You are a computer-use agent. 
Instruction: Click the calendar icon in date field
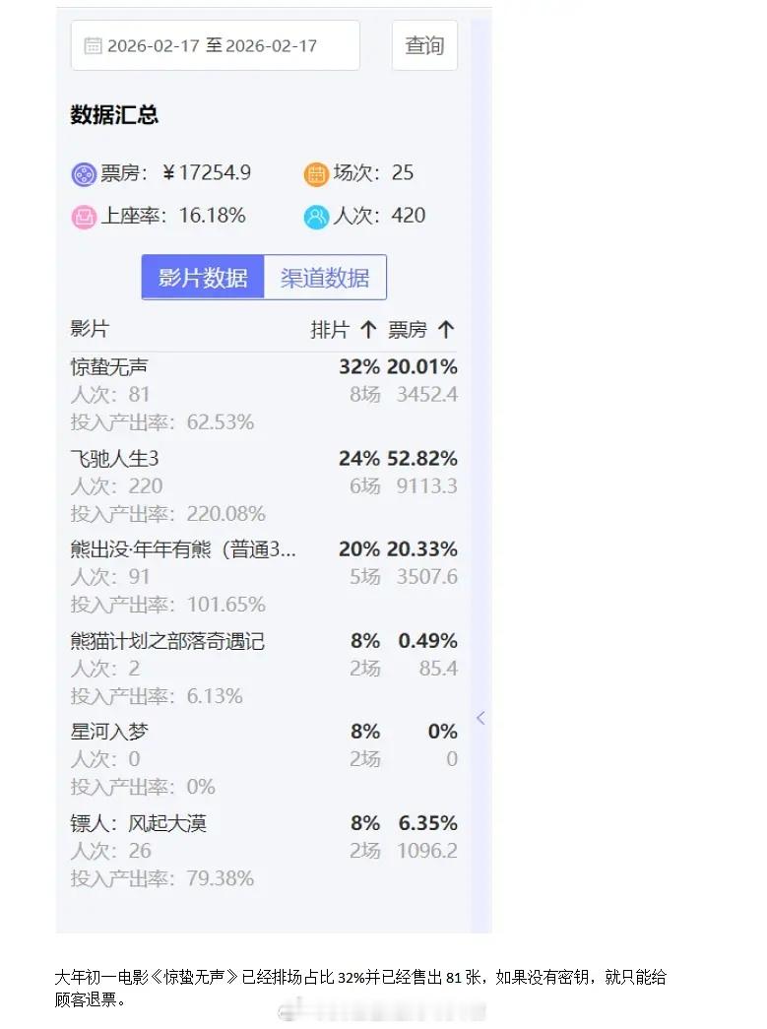93,45
